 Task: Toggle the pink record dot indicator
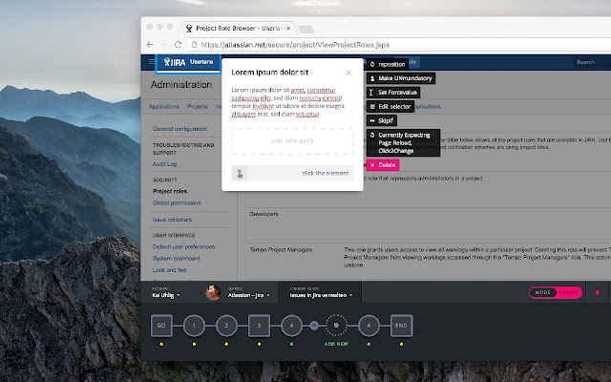[x=597, y=292]
